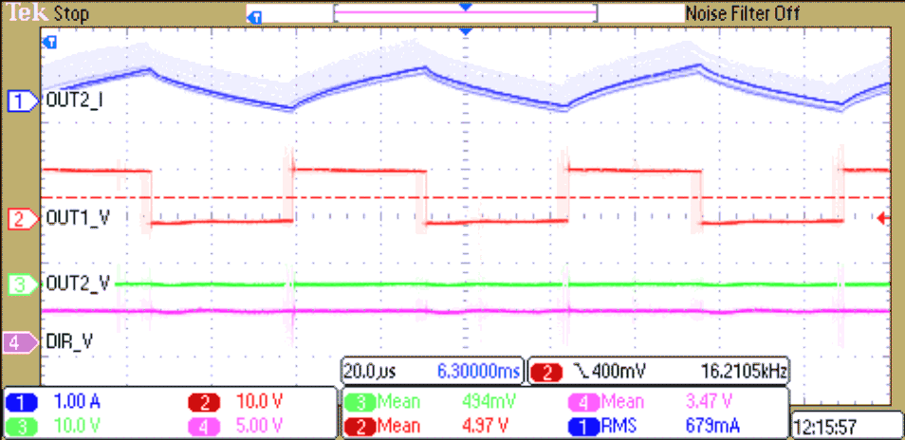
Task: Click the waveform record overview bar
Action: [x=465, y=13]
